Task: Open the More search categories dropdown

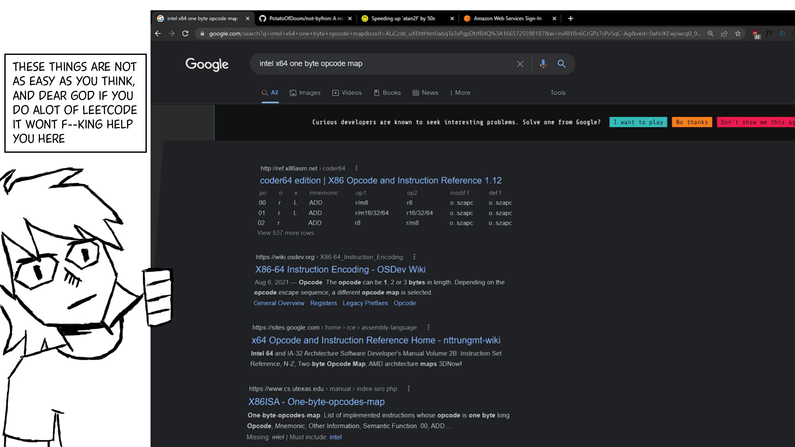Action: 460,93
